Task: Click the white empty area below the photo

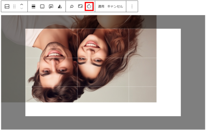Action: point(103,110)
